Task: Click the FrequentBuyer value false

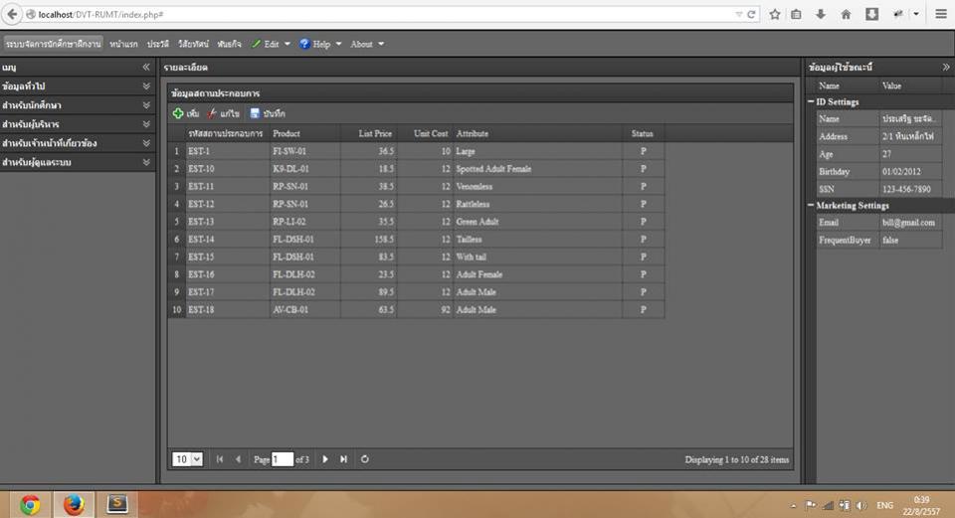Action: coord(908,240)
